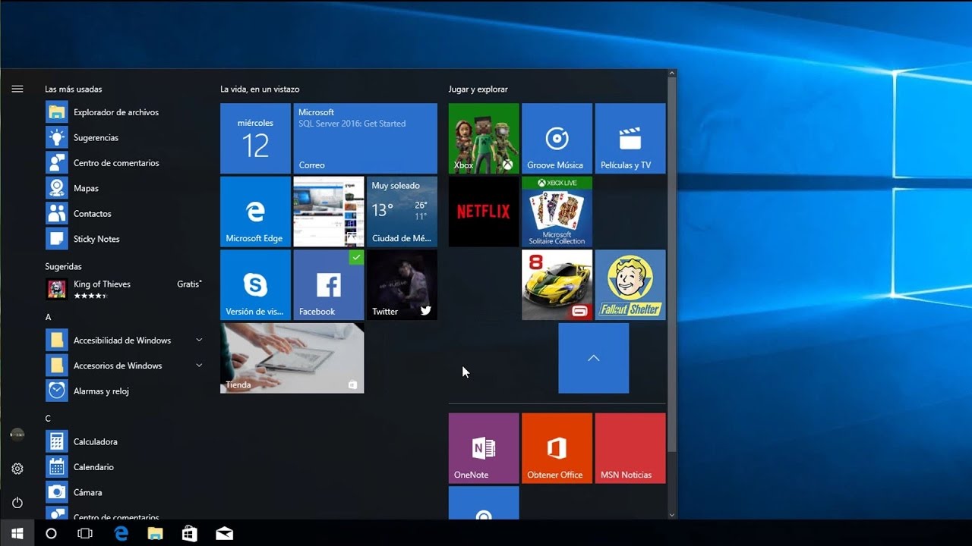This screenshot has width=972, height=546.
Task: Open Microsoft Solitaire Collection tile
Action: tap(557, 212)
